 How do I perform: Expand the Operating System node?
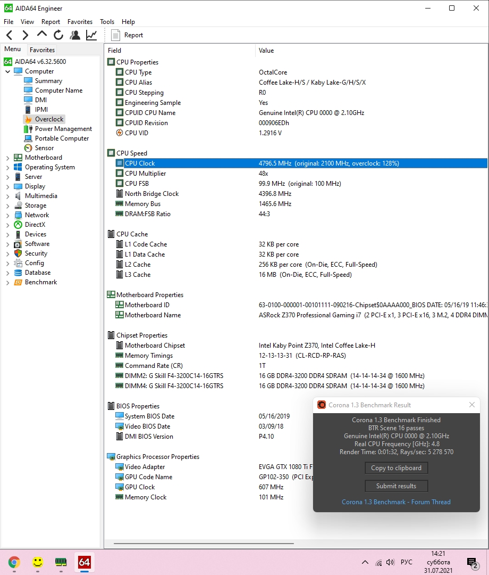(x=7, y=167)
